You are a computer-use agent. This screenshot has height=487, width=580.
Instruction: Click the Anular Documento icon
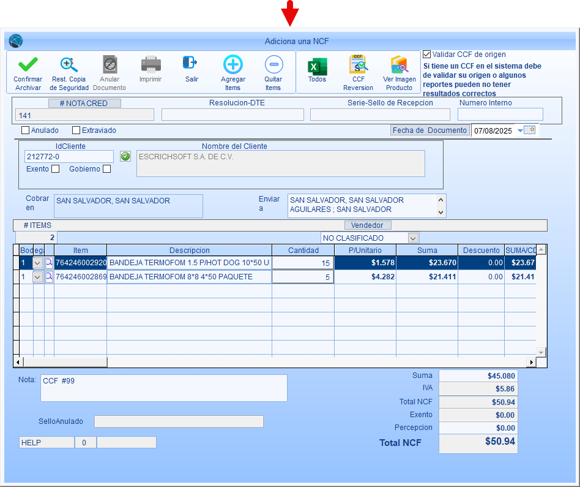(110, 65)
